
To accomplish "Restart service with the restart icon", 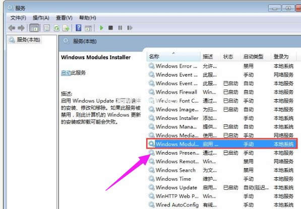I will [130, 28].
